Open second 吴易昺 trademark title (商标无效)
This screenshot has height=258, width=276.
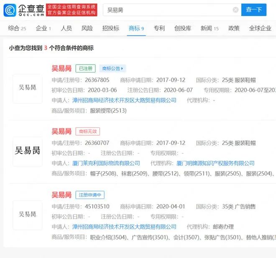(61, 132)
